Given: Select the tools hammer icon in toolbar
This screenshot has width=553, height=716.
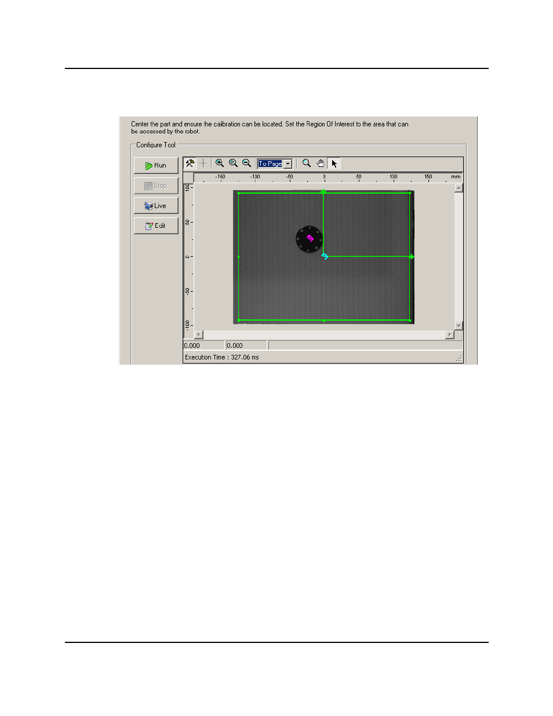Looking at the screenshot, I should pyautogui.click(x=190, y=163).
